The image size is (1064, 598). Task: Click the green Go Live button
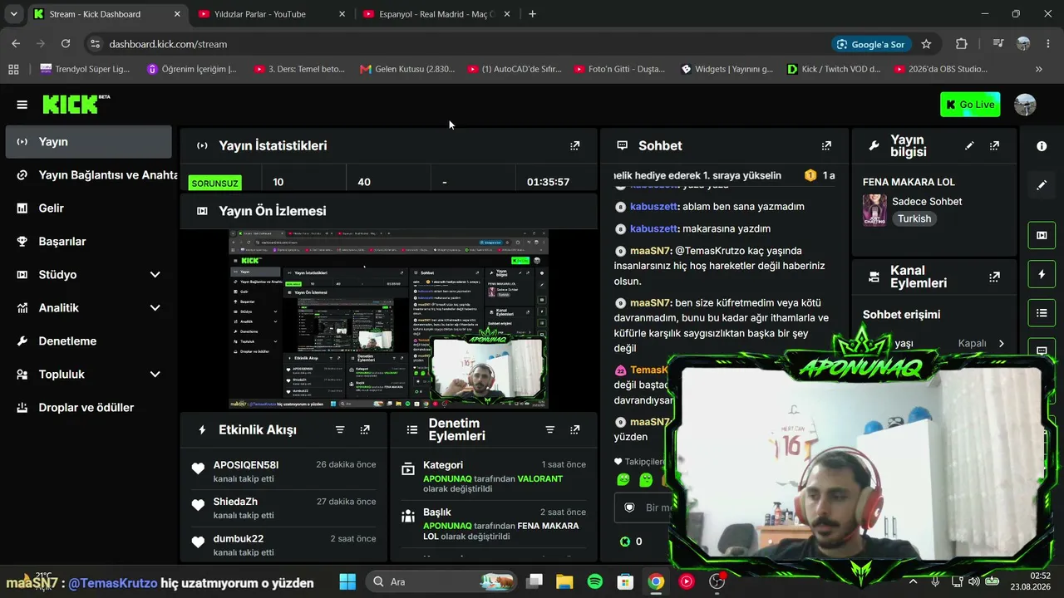[x=970, y=105]
